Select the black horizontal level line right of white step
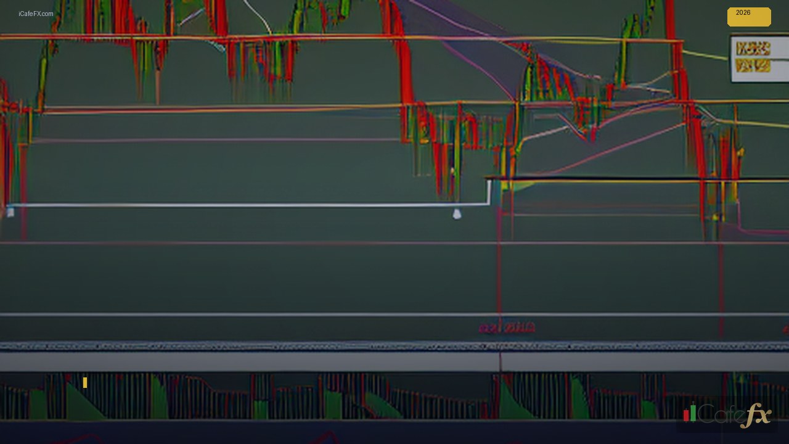The image size is (789, 444). point(638,179)
